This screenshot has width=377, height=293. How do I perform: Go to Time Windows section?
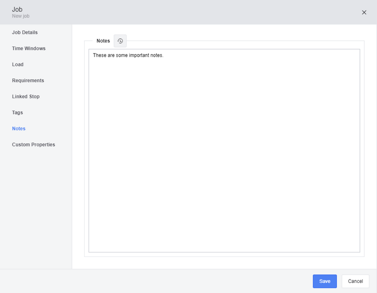(x=29, y=49)
